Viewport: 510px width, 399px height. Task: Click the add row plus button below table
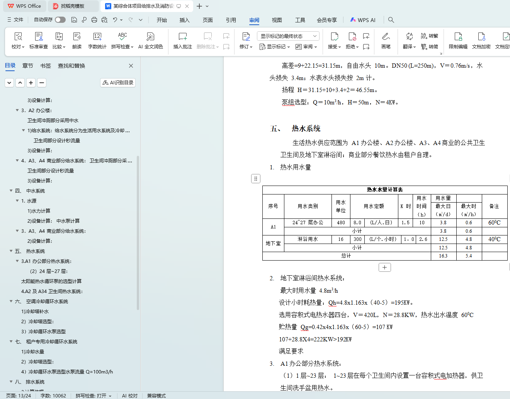[x=384, y=268]
